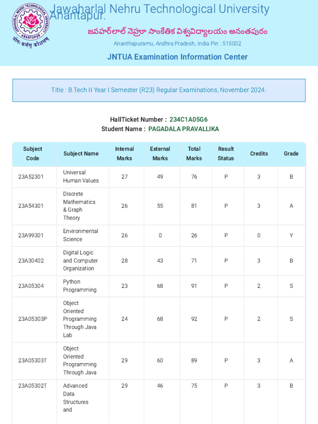318x424 pixels.
Task: Click the Credits column header
Action: pyautogui.click(x=259, y=154)
